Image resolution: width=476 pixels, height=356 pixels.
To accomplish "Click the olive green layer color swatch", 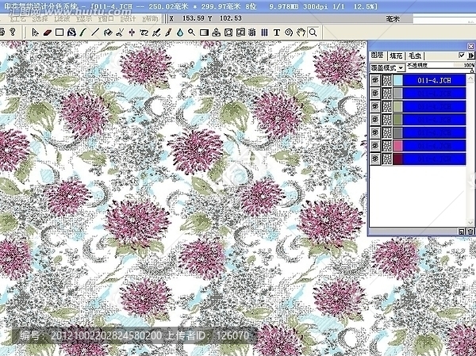I will pyautogui.click(x=398, y=119).
